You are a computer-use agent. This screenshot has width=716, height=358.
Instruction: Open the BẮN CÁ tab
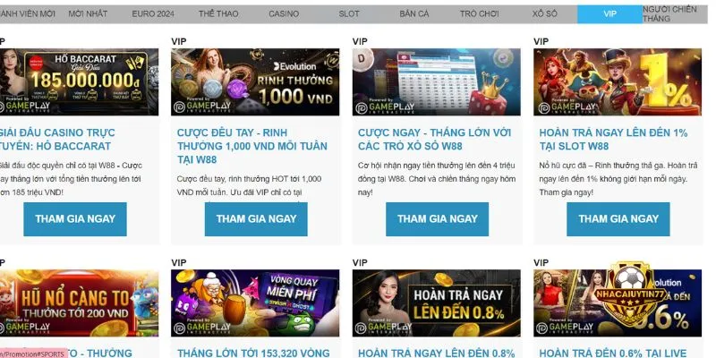pyautogui.click(x=414, y=14)
